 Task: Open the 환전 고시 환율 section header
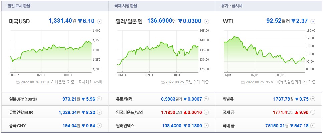[x=19, y=6]
